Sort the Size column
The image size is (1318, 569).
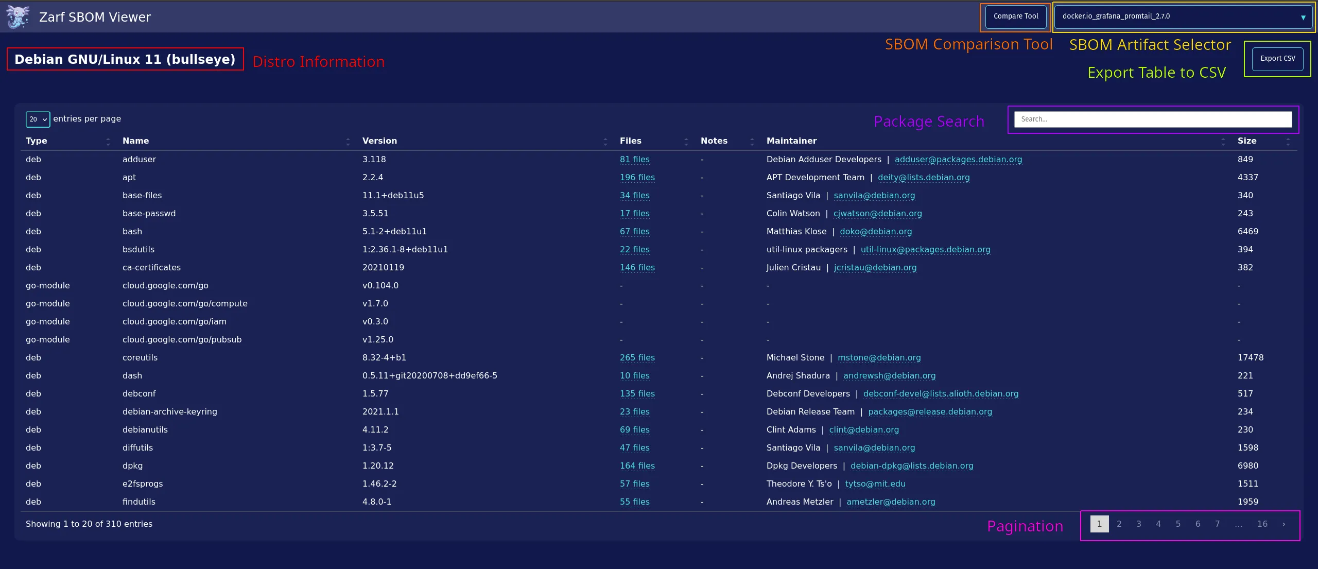click(1288, 141)
